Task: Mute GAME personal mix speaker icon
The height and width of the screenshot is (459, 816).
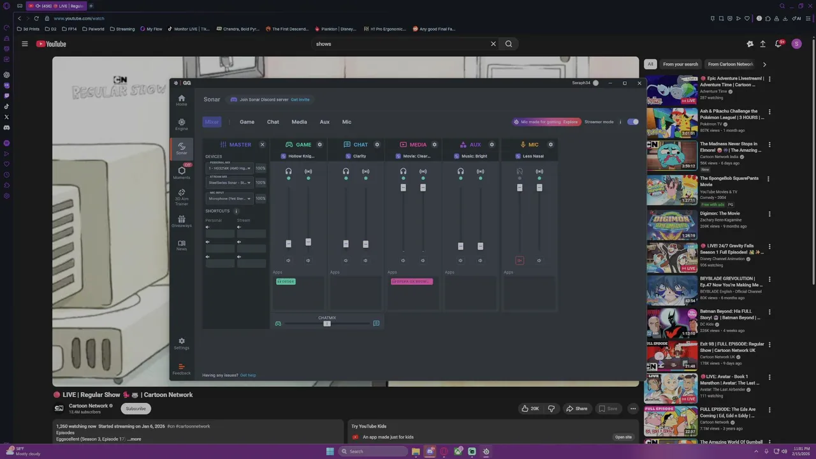Action: (288, 261)
